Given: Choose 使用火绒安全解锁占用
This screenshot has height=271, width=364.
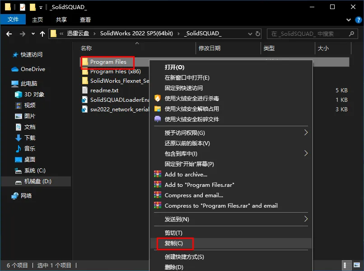Looking at the screenshot, I should pos(231,109).
